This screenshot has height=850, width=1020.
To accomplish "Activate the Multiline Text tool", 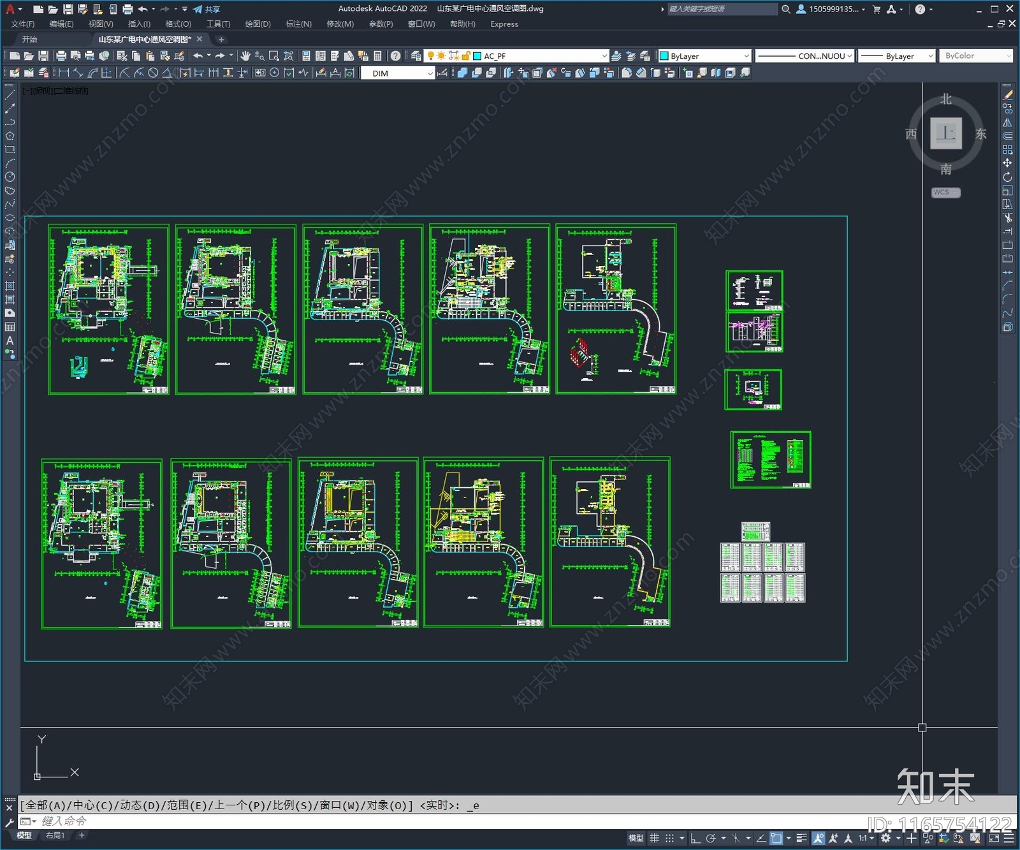I will click(x=10, y=341).
